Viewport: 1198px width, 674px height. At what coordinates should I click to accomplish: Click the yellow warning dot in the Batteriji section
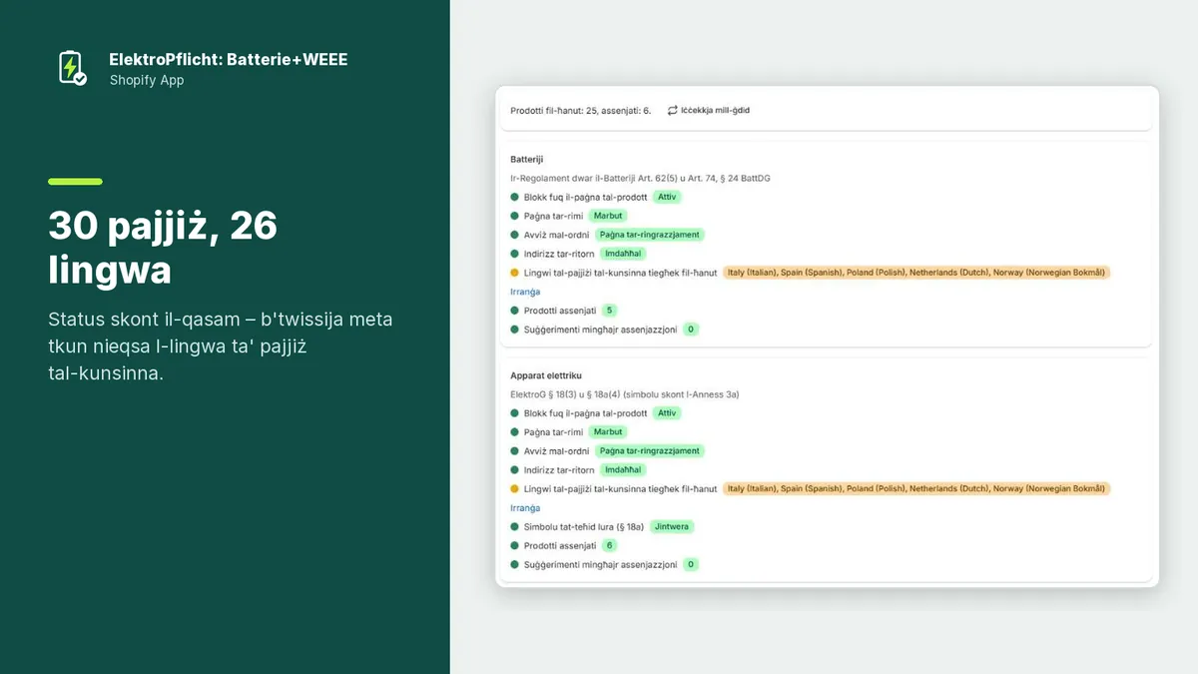515,273
